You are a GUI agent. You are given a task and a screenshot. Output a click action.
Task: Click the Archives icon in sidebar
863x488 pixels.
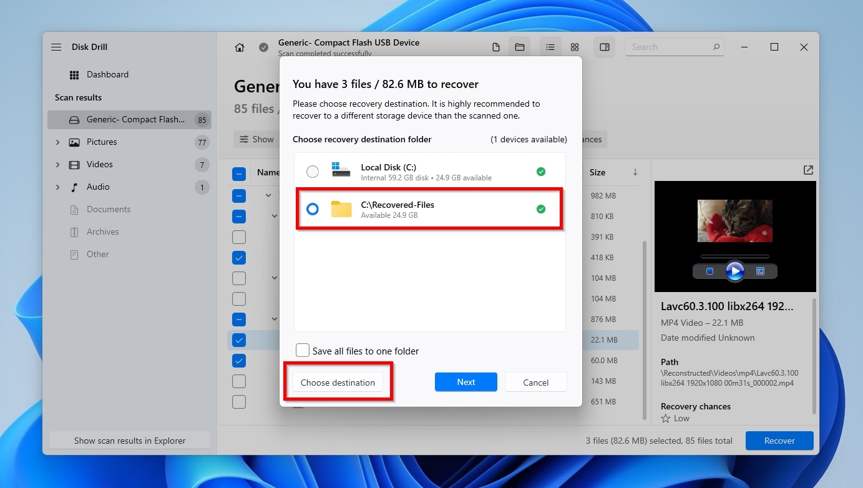(x=74, y=232)
